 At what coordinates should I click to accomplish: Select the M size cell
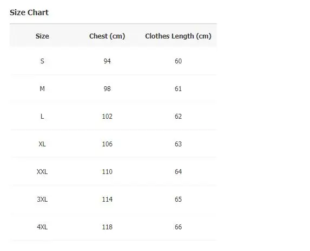(x=42, y=89)
